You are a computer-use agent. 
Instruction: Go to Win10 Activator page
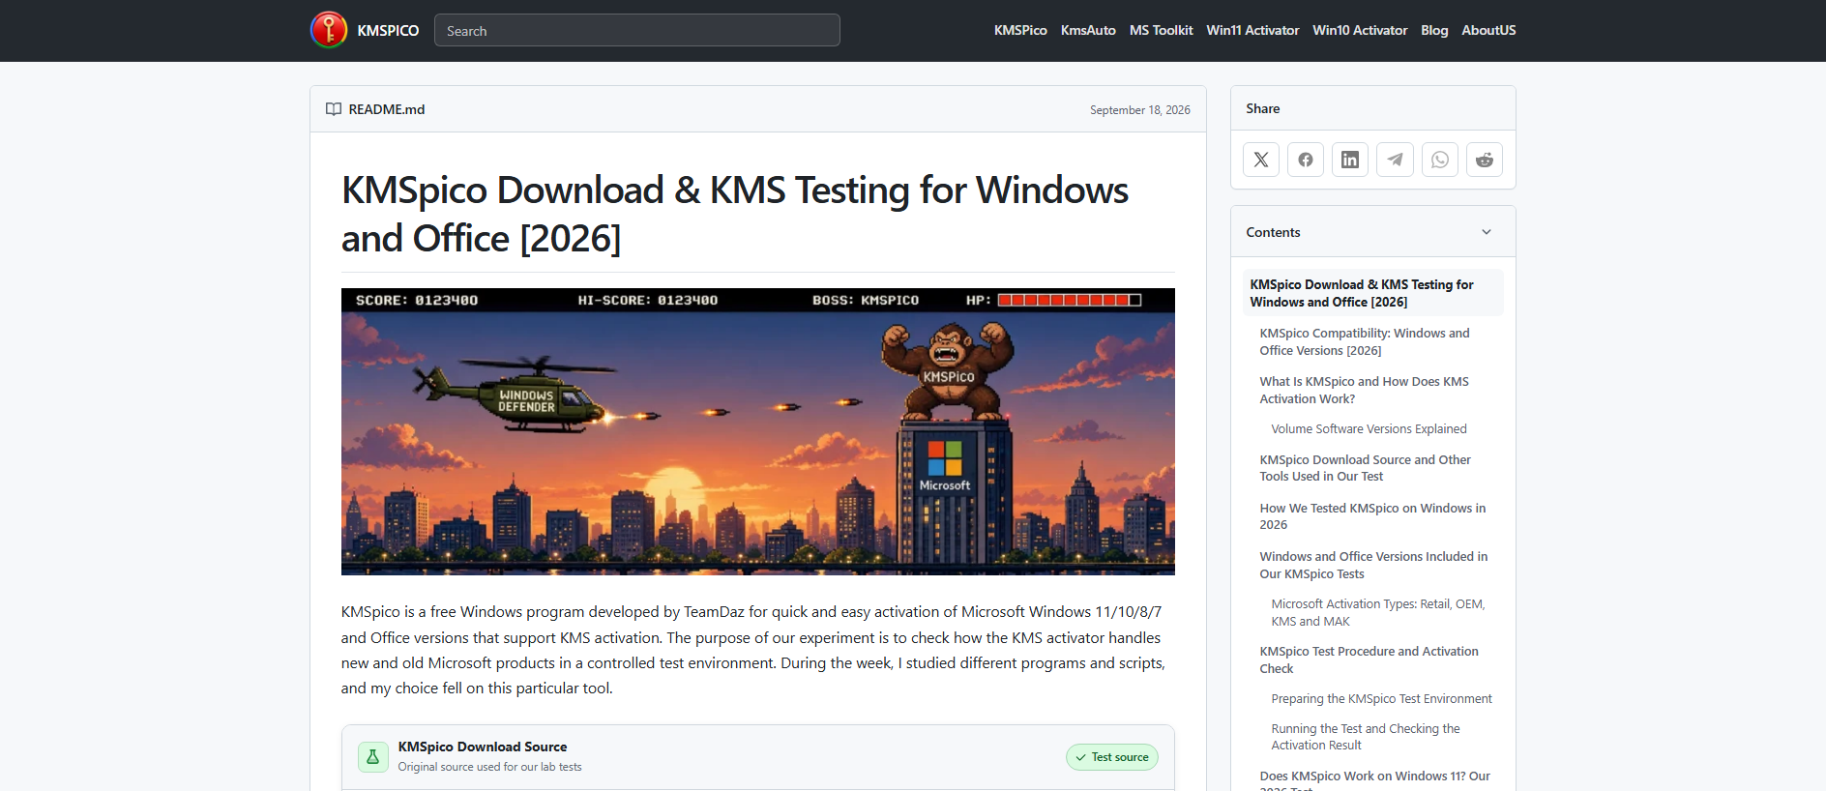[1360, 30]
